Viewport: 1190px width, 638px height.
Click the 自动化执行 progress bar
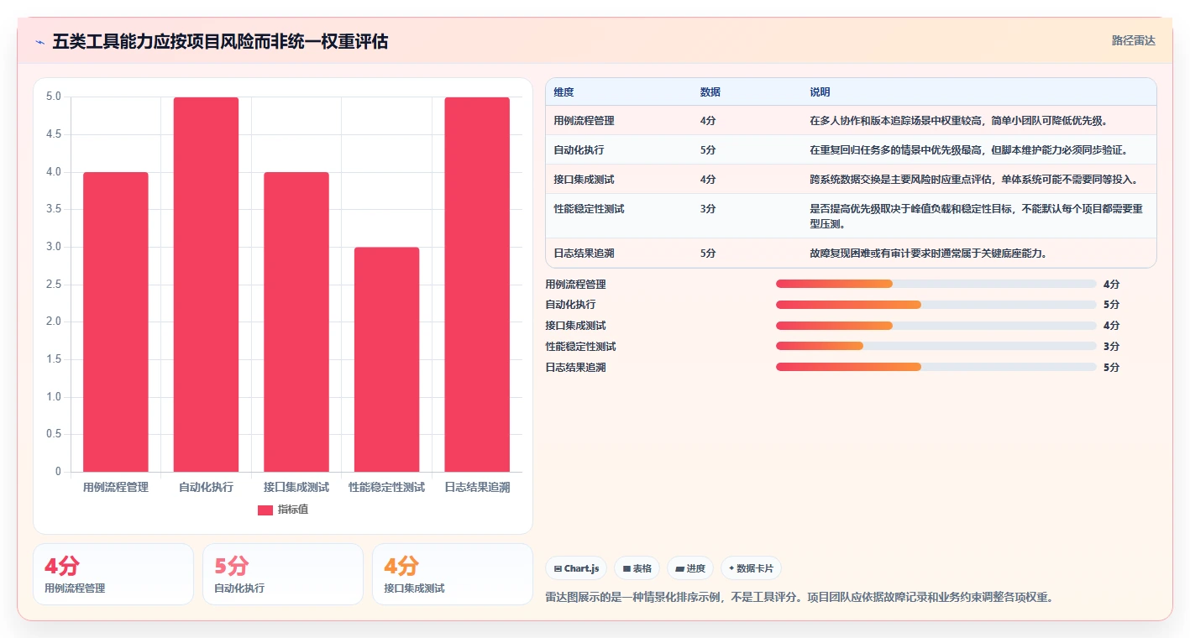point(936,305)
